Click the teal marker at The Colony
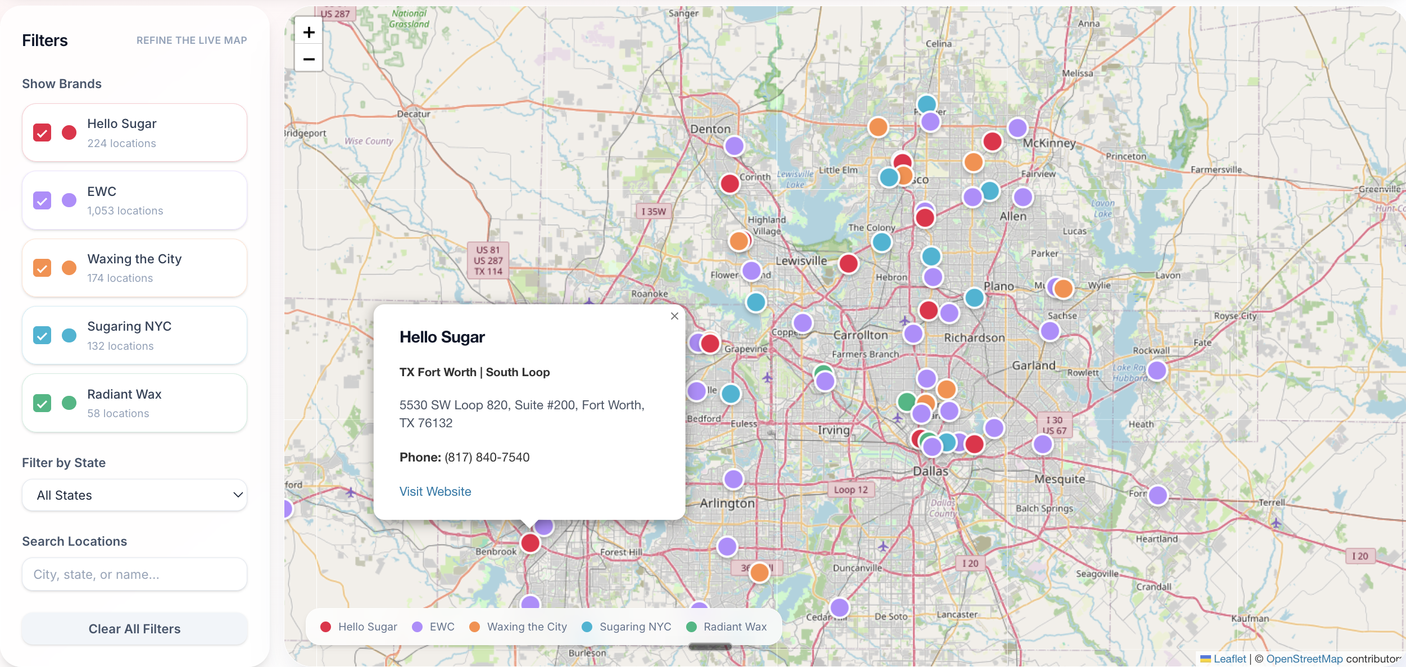The width and height of the screenshot is (1406, 667). pos(882,243)
